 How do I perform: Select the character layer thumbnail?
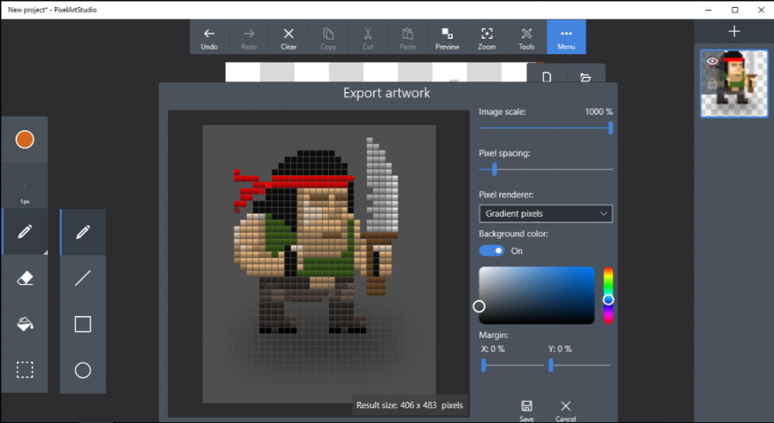[734, 84]
